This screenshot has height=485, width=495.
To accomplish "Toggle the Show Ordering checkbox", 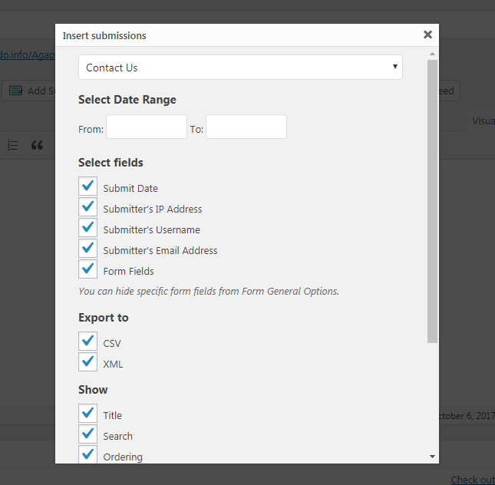I will point(87,454).
